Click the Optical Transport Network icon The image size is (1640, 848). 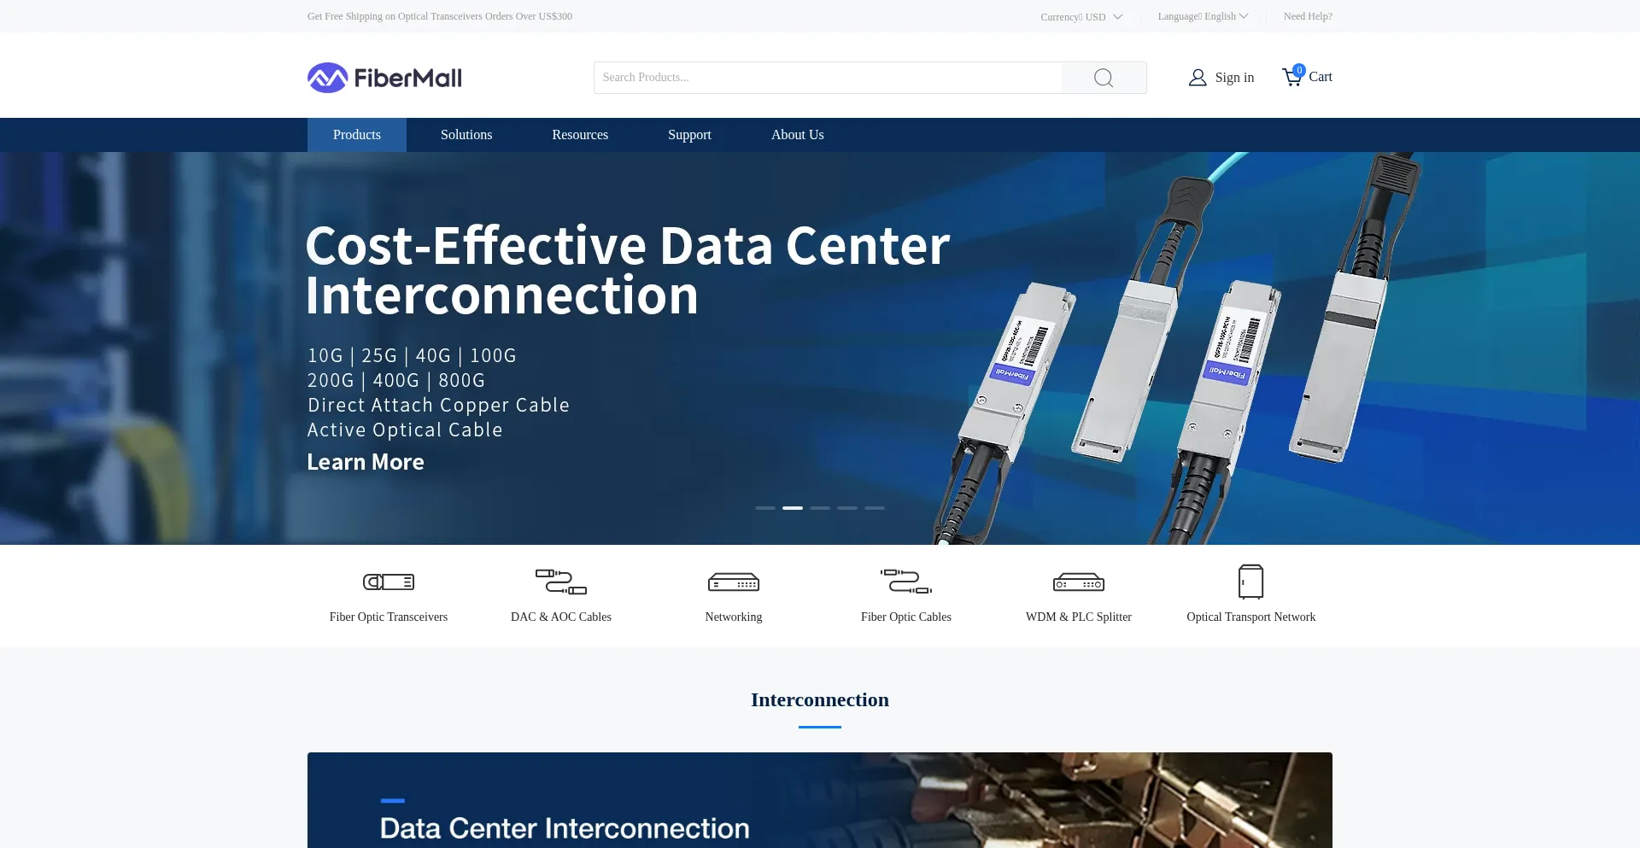pos(1250,582)
